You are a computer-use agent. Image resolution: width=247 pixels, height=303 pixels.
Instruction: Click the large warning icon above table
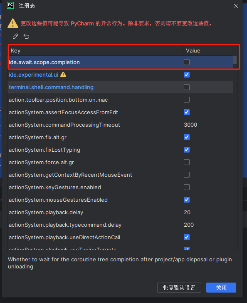[x=13, y=23]
